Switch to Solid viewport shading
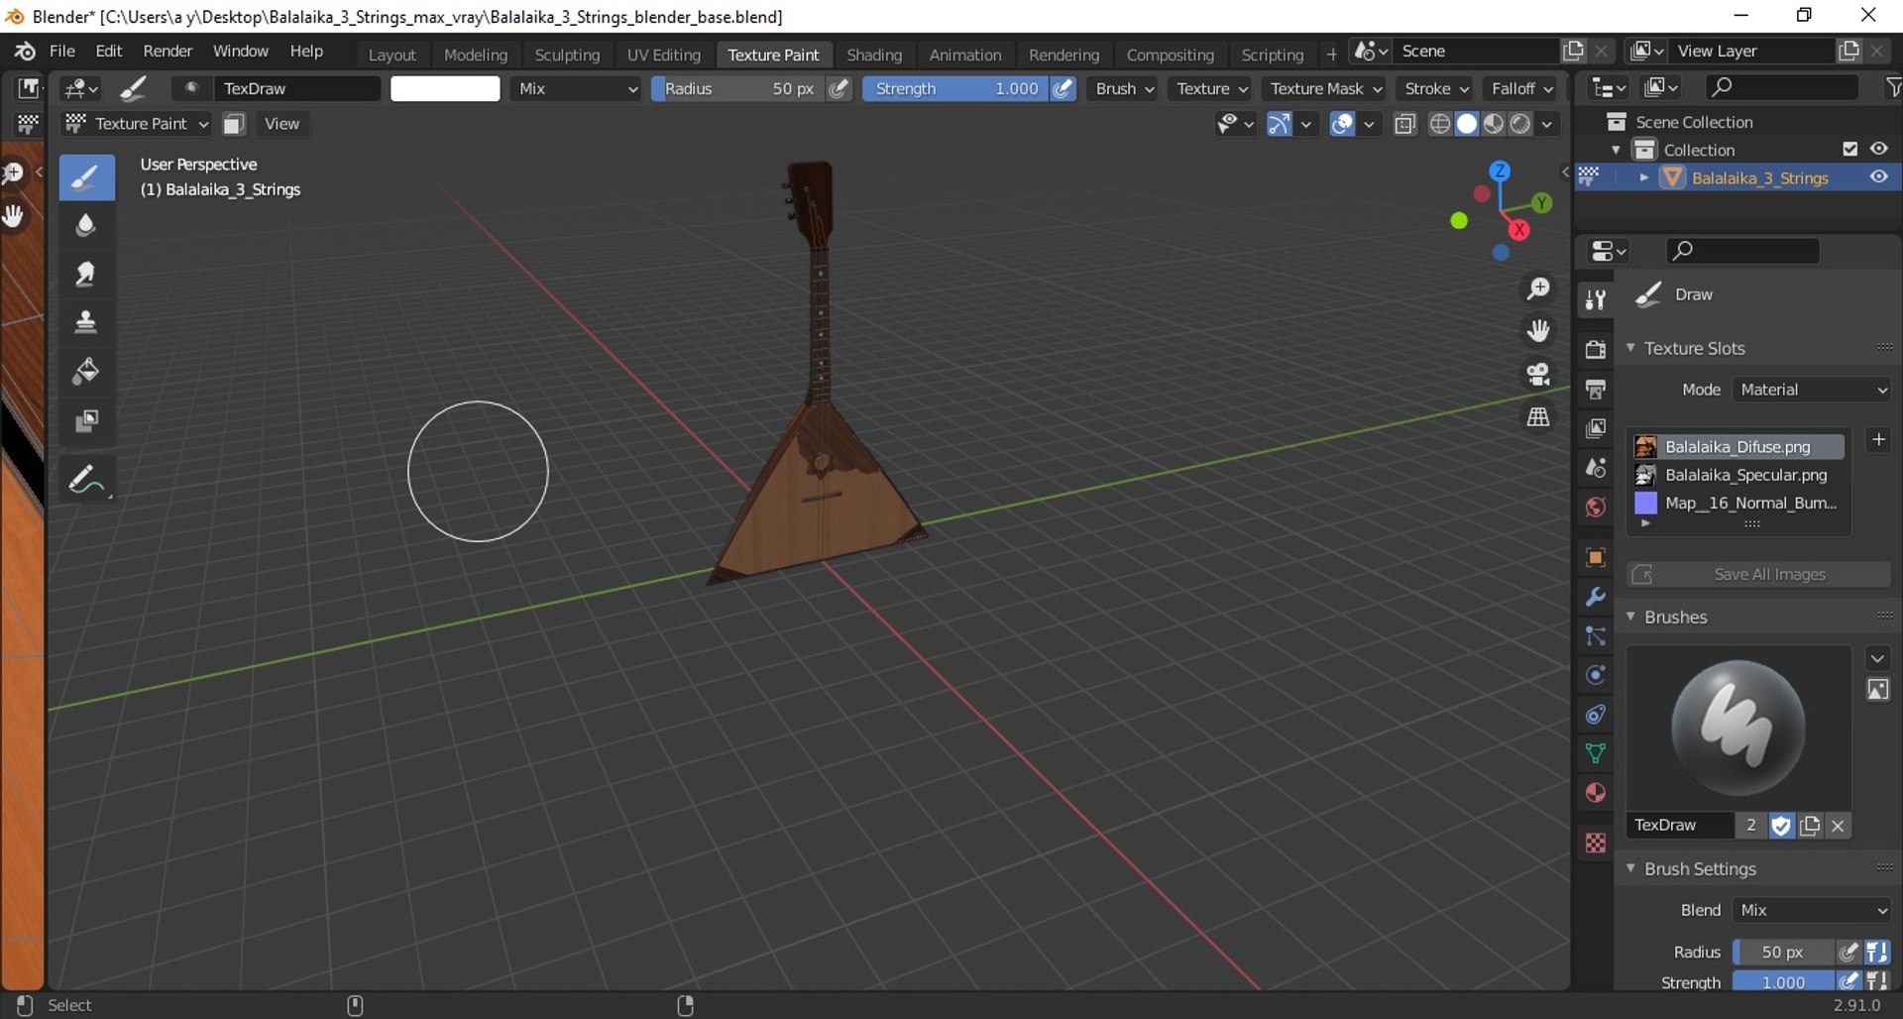1903x1019 pixels. coord(1467,124)
